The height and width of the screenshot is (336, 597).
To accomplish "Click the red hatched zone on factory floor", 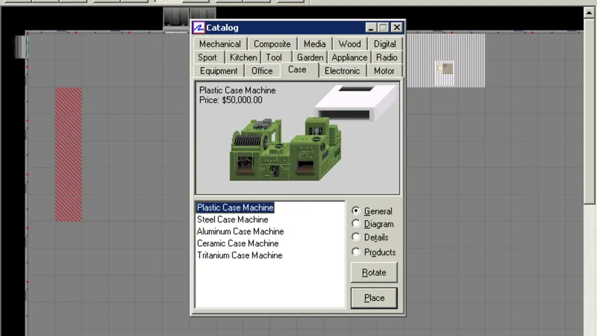I will pyautogui.click(x=69, y=154).
